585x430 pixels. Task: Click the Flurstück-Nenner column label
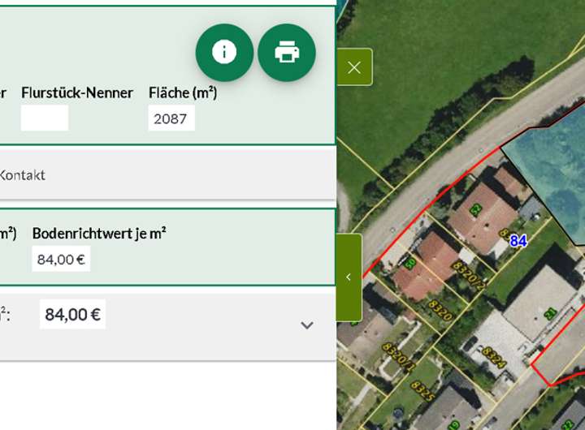click(x=77, y=92)
